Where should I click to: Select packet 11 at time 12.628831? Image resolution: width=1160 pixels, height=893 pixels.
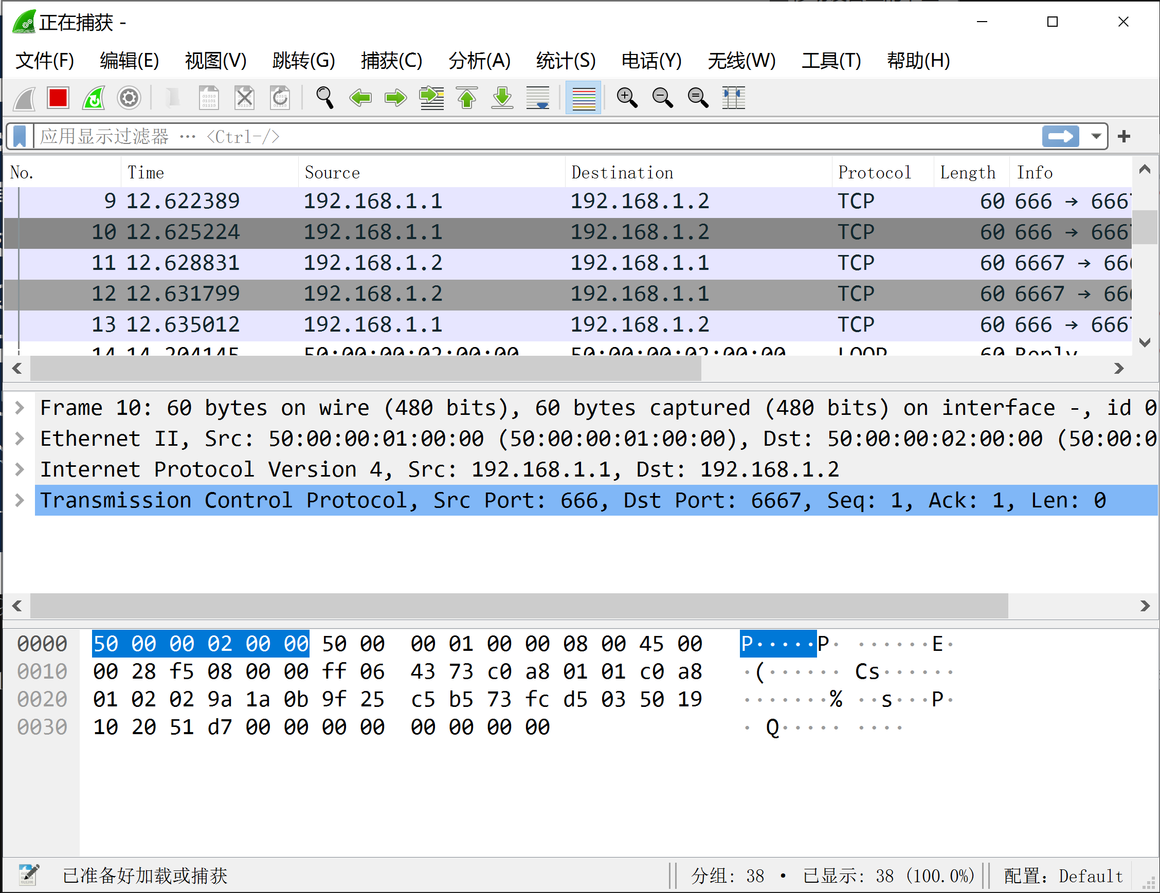click(x=568, y=263)
